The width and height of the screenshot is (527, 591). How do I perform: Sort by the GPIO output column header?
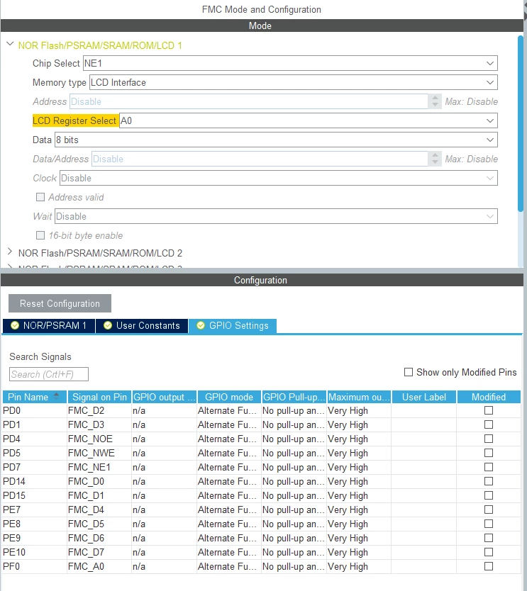point(164,397)
